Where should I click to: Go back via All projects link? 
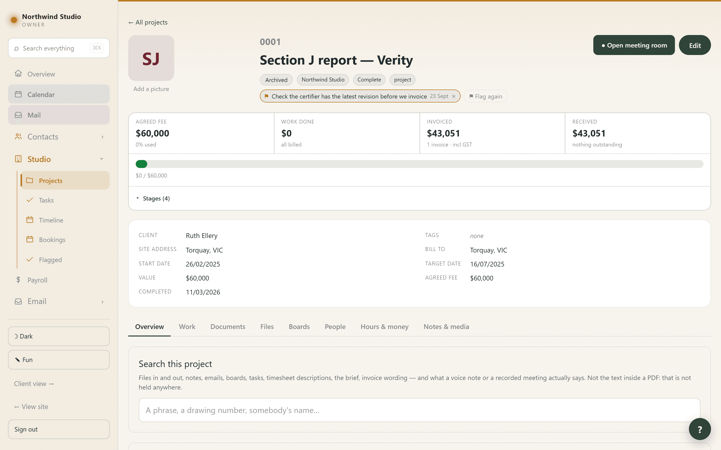point(148,22)
